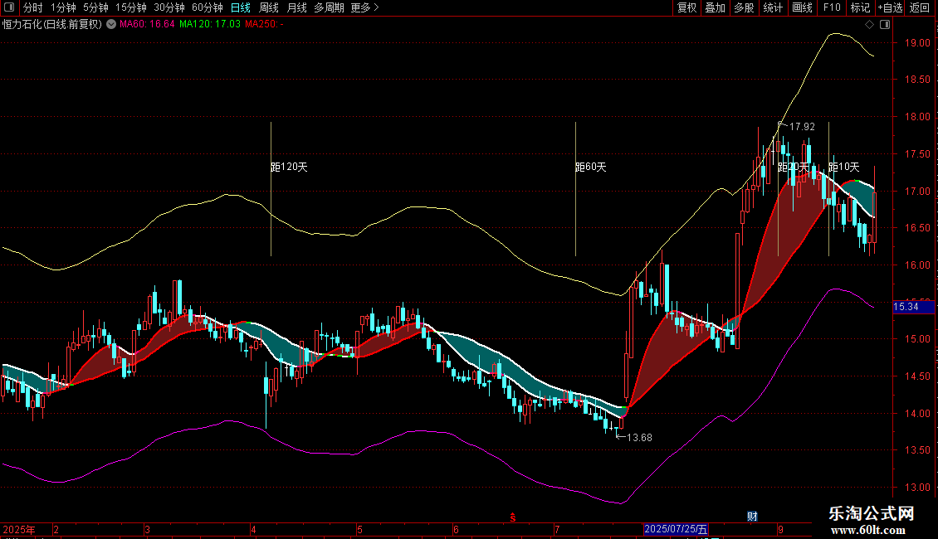The height and width of the screenshot is (539, 938).
Task: Expand the 更多 timeframe options
Action: click(364, 7)
